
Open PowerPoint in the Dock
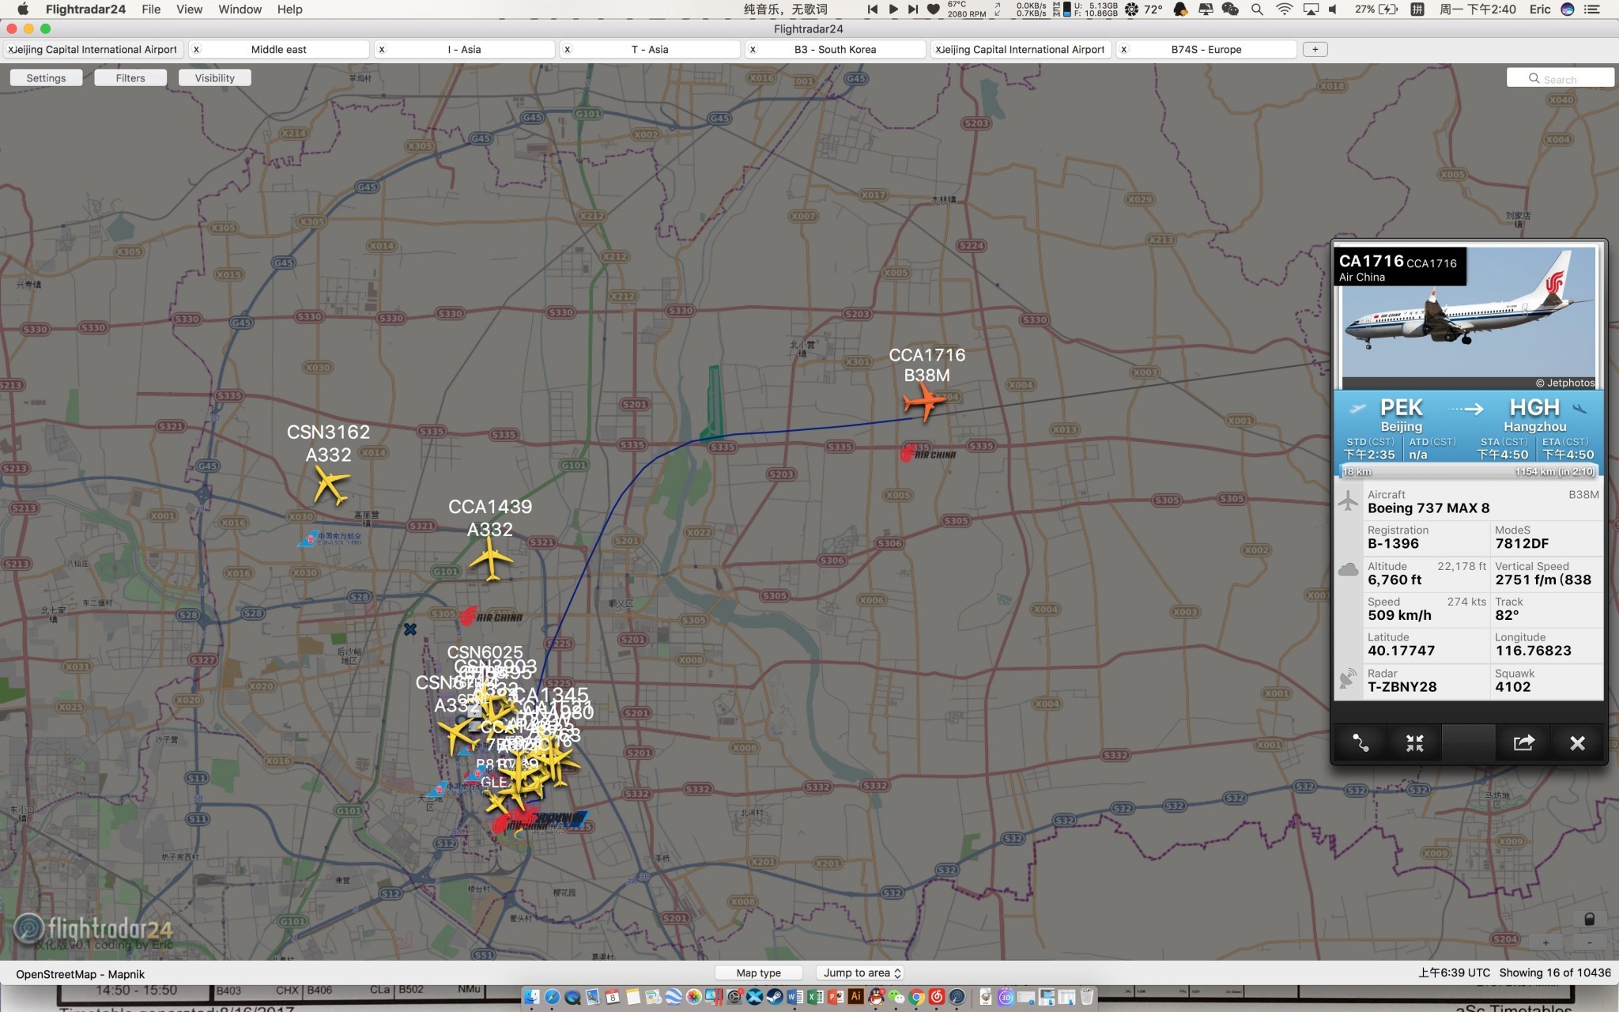836,996
